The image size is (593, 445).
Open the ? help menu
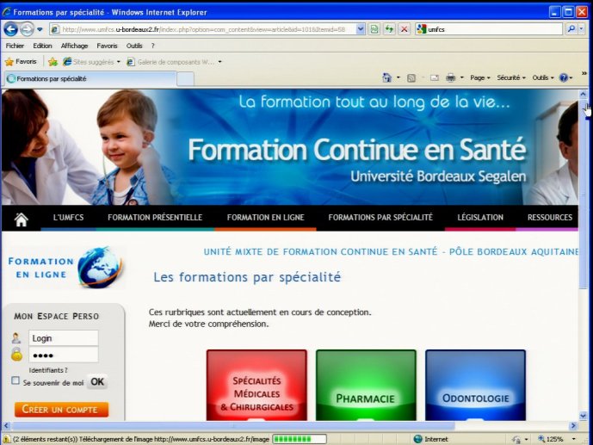[x=153, y=46]
